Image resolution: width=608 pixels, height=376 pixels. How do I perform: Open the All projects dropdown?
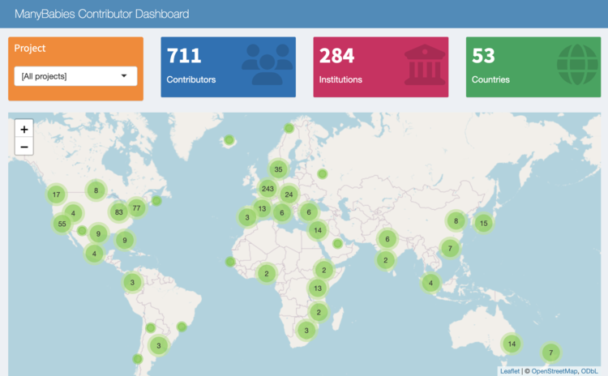coord(75,76)
